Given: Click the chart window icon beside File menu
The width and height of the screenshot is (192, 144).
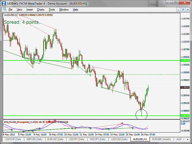Looking at the screenshot, I should [x=5, y=10].
